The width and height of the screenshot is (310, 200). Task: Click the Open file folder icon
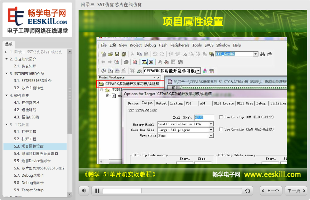point(110,54)
